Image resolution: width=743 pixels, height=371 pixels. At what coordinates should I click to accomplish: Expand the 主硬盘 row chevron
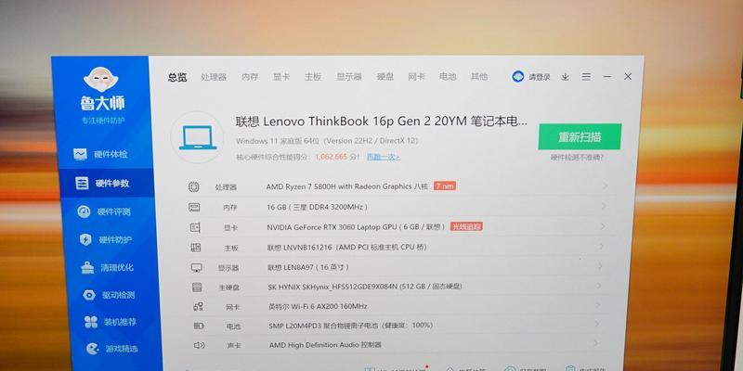pos(599,286)
